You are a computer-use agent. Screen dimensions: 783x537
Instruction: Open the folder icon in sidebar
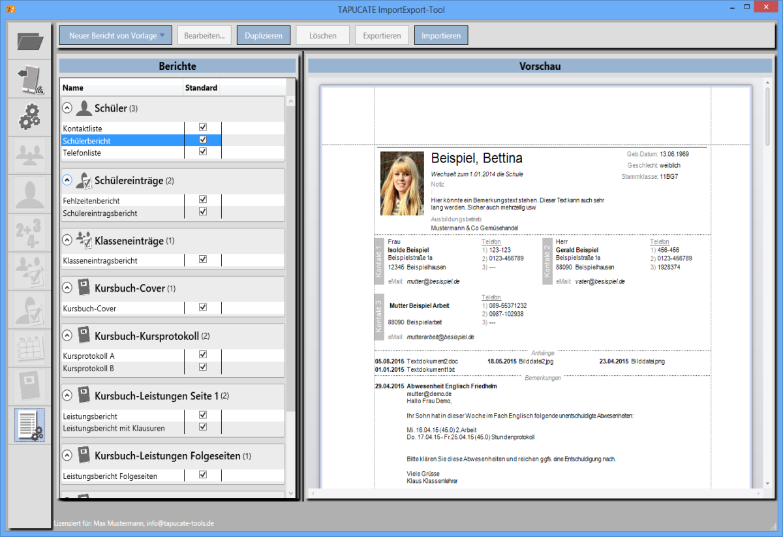click(29, 42)
